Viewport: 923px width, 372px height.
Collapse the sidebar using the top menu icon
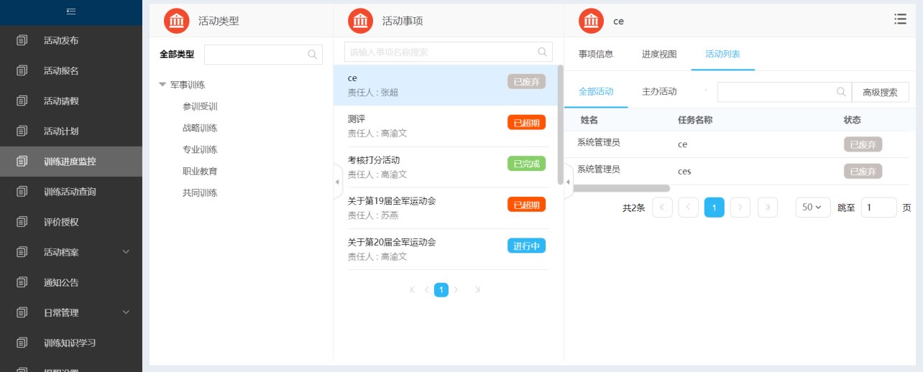[x=70, y=11]
